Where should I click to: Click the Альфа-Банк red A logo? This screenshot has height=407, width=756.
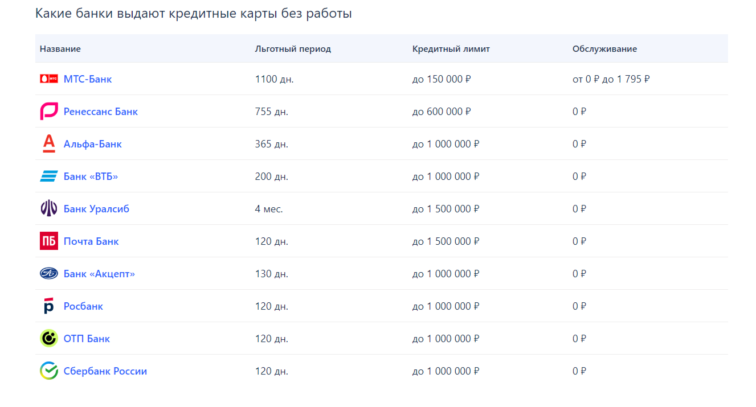pyautogui.click(x=49, y=144)
